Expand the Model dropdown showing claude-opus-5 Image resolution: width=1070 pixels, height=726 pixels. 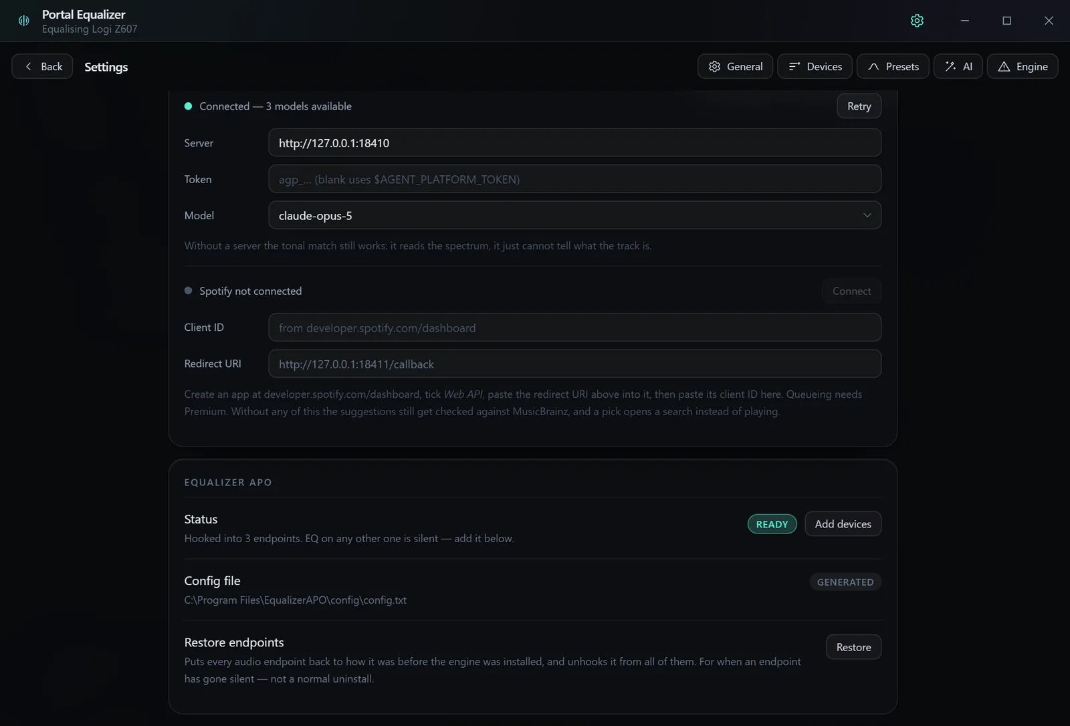click(574, 215)
